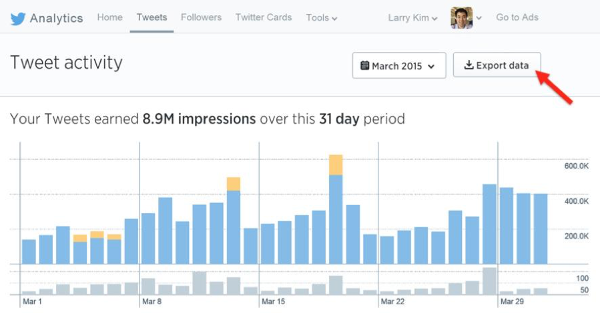The height and width of the screenshot is (317, 600).
Task: Click the Twitter bird logo icon
Action: coord(18,18)
